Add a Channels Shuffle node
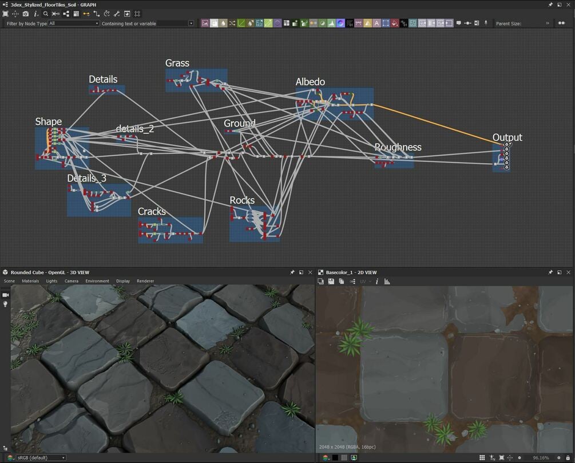The image size is (575, 463). pyautogui.click(x=232, y=23)
